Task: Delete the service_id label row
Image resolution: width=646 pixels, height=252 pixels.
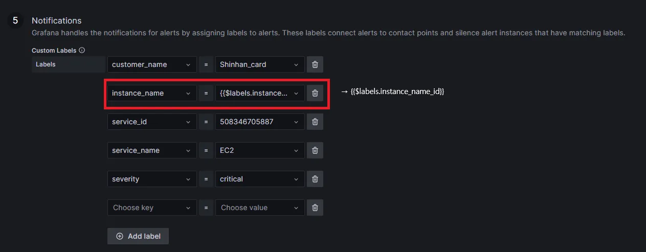Action: coord(315,122)
